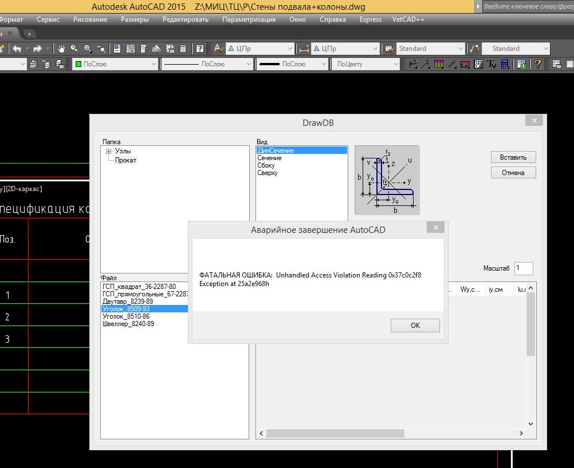Open the Markup Set Manager icon
Image resolution: width=574 pixels, height=468 pixels.
click(x=170, y=49)
